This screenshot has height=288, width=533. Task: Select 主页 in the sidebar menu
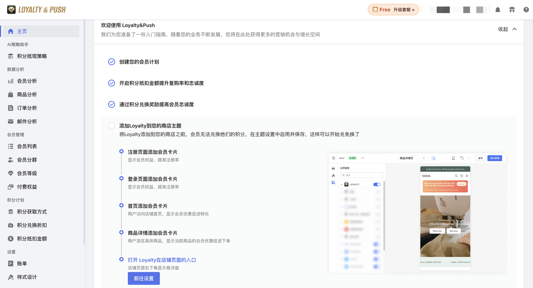(22, 31)
